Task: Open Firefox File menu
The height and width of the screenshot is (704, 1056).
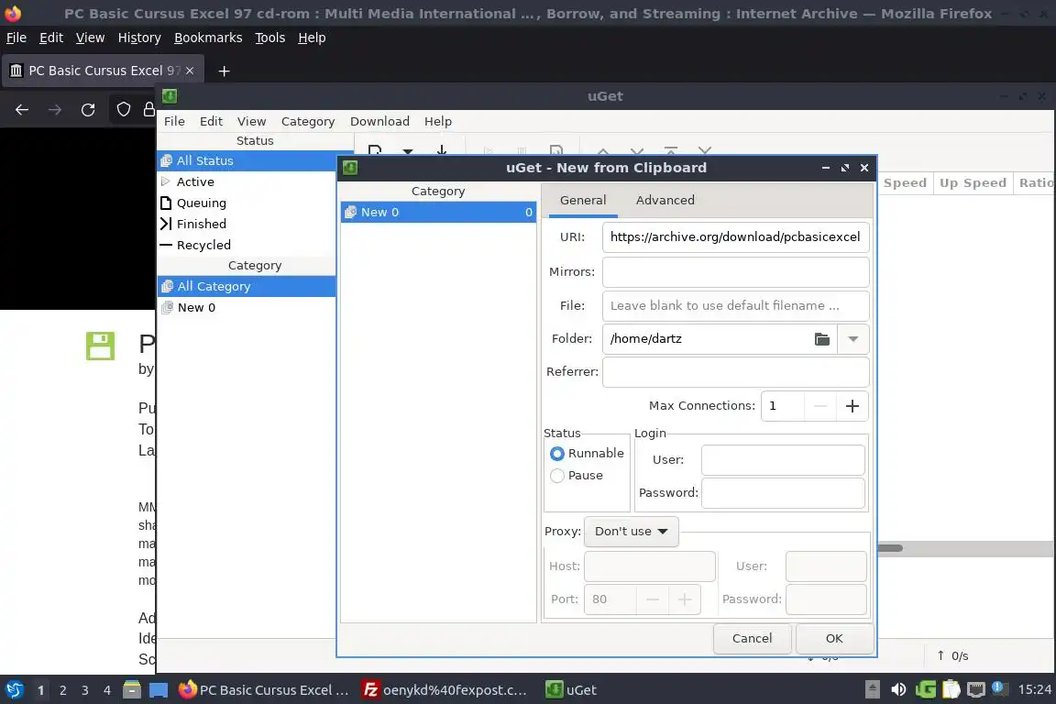Action: 16,38
